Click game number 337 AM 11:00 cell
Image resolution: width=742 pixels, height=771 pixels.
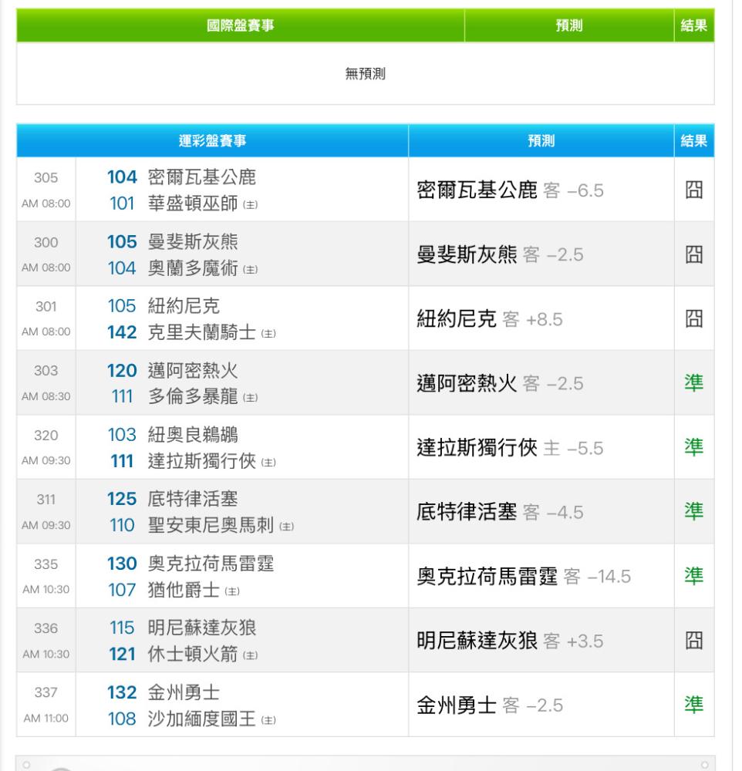coord(46,705)
